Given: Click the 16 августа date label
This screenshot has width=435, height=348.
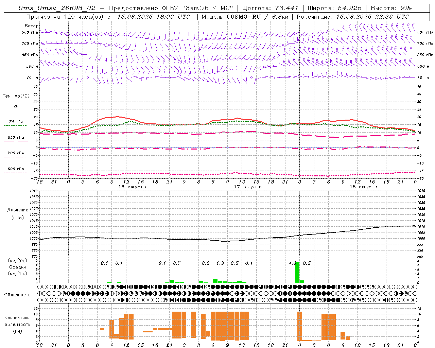Looking at the screenshot, I should 132,187.
